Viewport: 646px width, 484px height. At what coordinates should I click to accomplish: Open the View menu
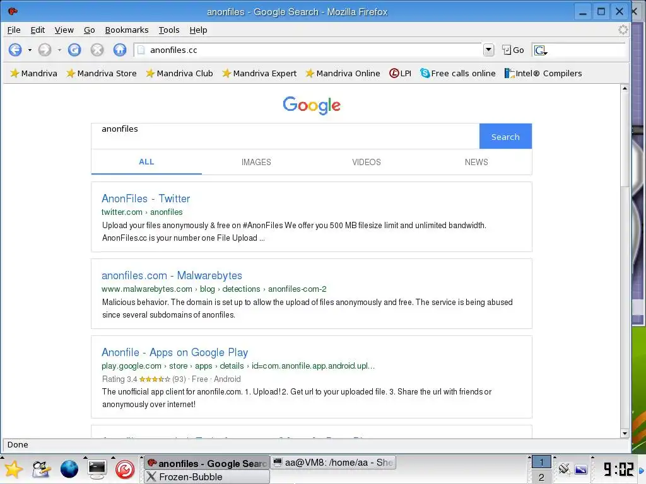(64, 30)
